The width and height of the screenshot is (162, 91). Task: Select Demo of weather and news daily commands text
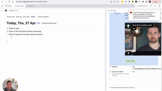click(26, 34)
